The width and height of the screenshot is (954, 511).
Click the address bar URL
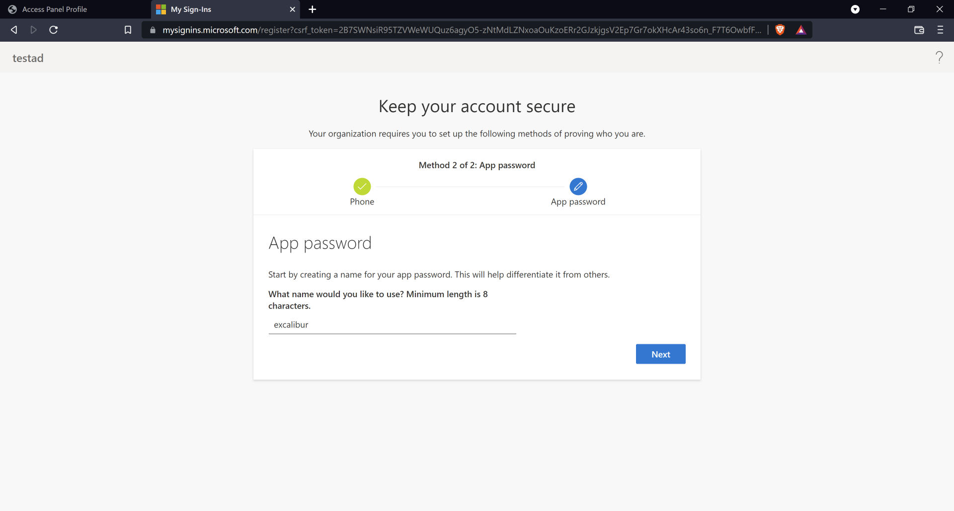[x=461, y=30]
